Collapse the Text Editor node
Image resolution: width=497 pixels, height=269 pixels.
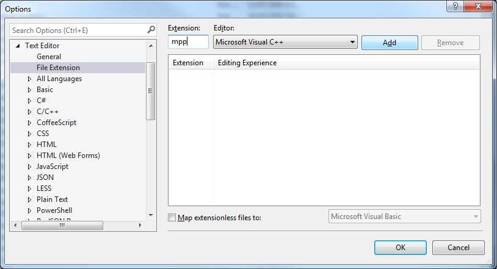click(18, 46)
